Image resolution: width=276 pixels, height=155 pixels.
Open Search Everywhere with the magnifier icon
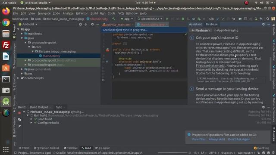click(x=268, y=19)
